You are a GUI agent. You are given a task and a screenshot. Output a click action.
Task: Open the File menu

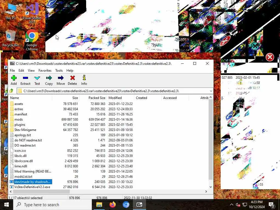pos(12,71)
